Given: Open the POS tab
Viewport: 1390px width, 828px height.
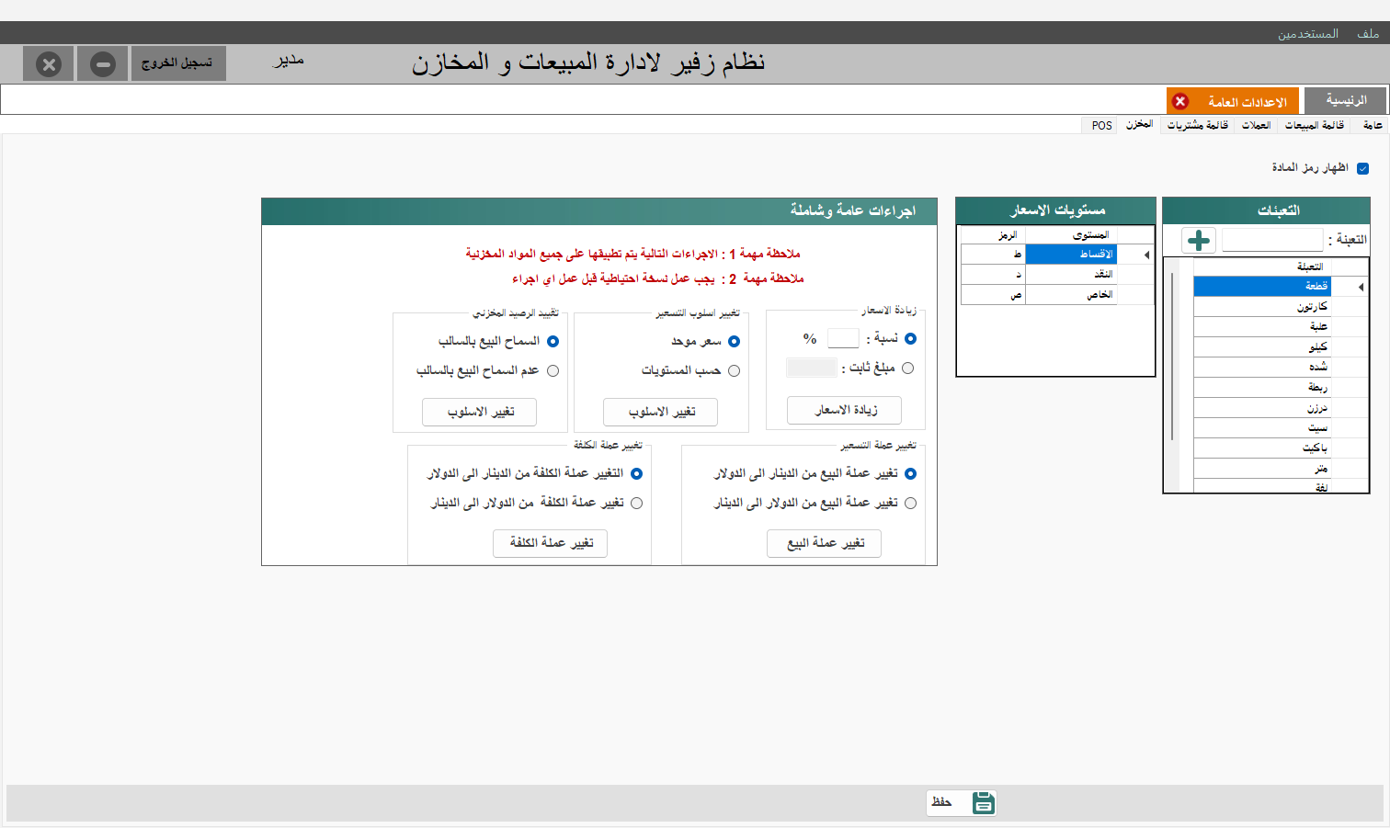Looking at the screenshot, I should pos(1101,125).
